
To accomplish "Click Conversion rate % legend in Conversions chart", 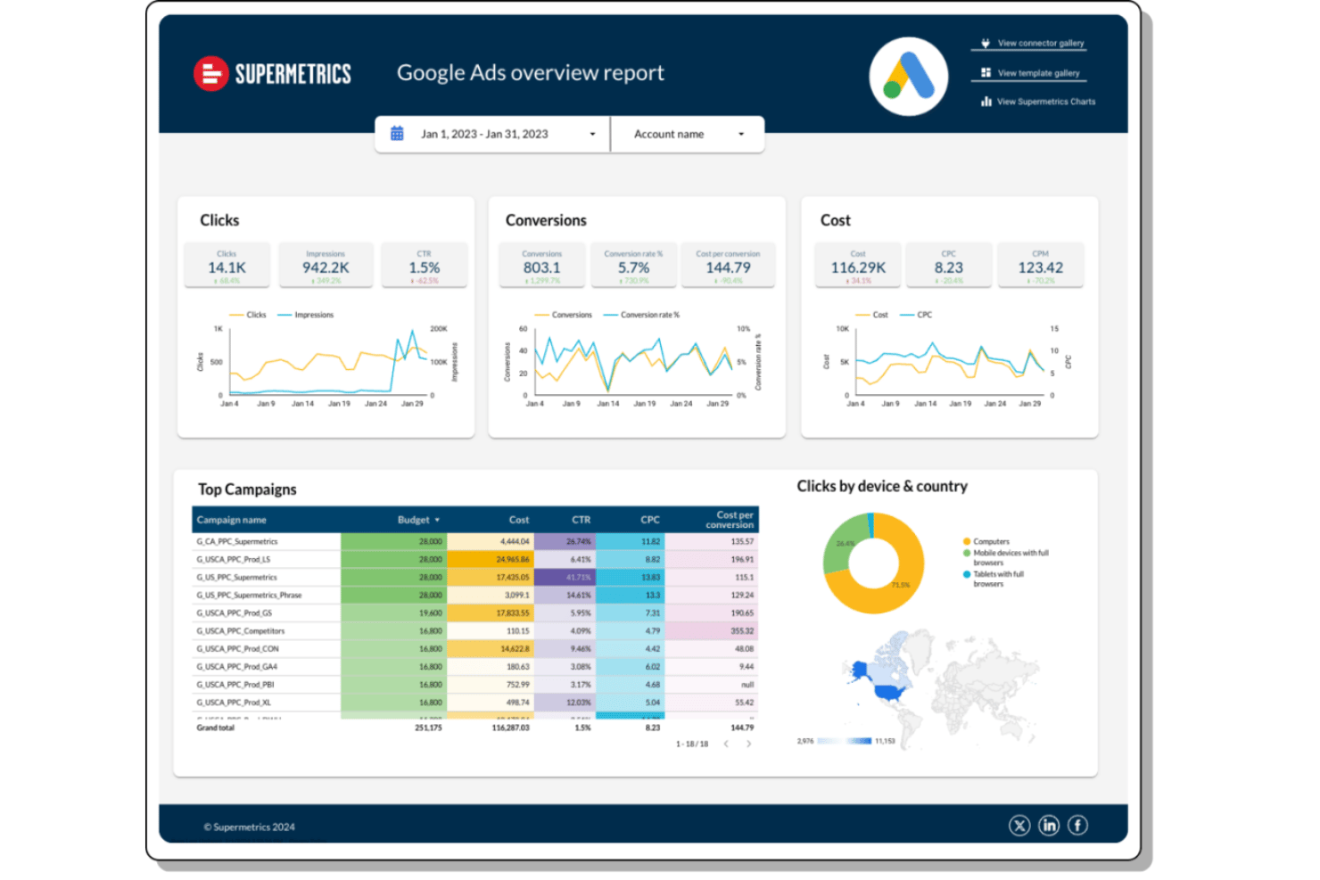I will [641, 315].
